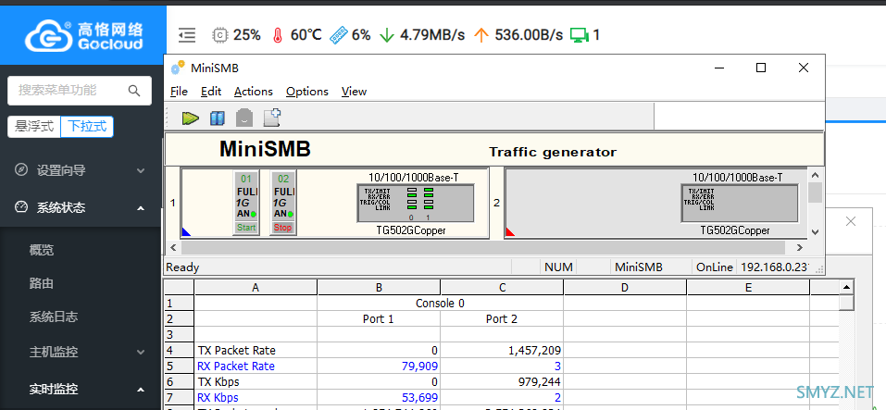Open the Edit menu in MiniSMB
This screenshot has width=886, height=410.
tap(211, 92)
